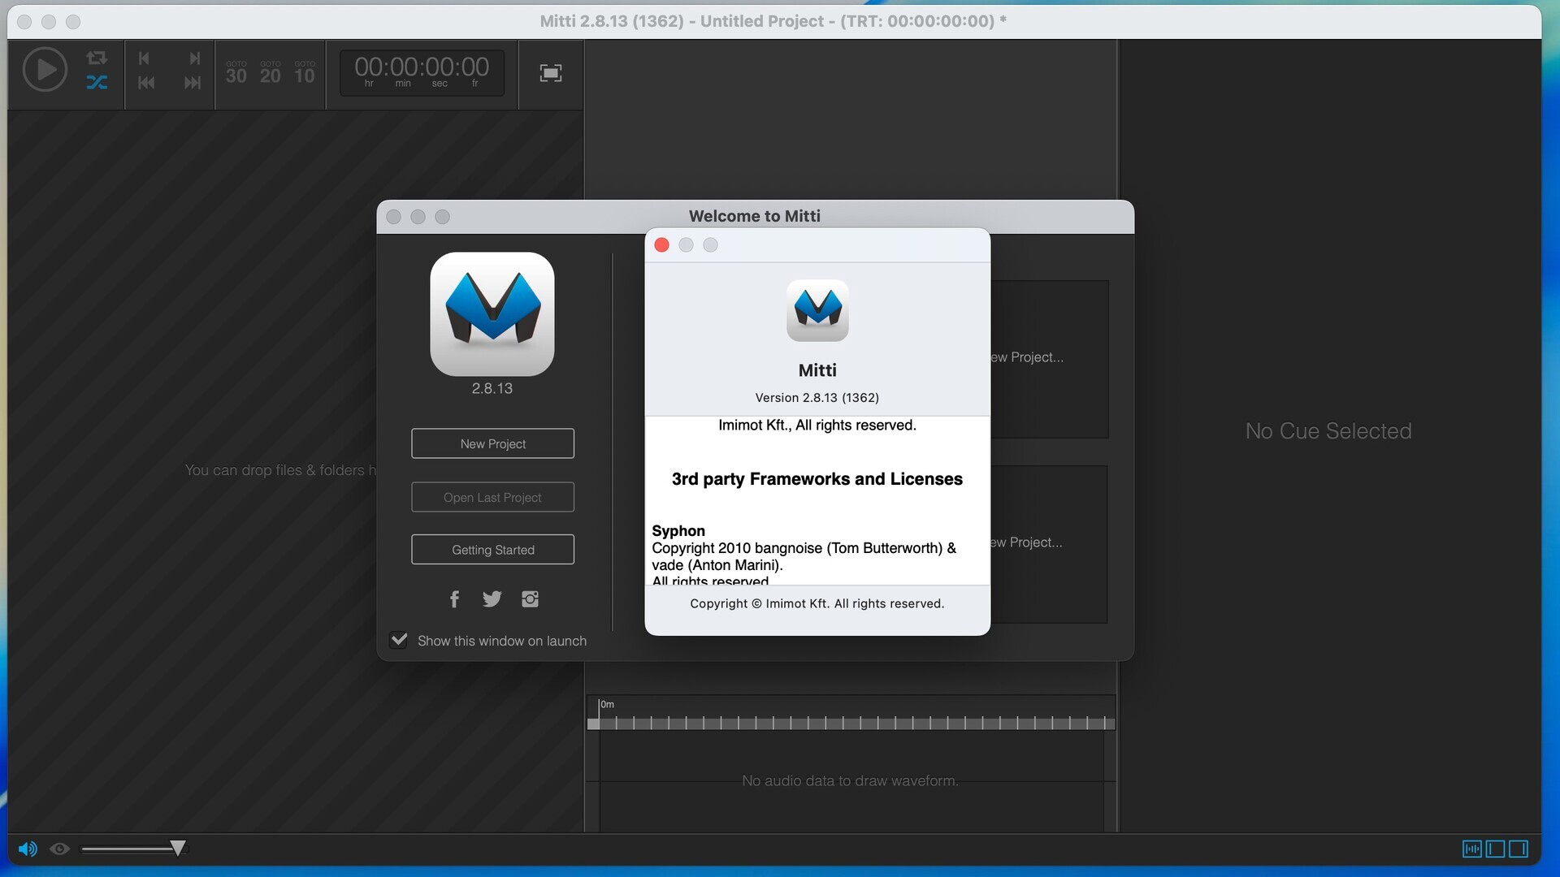Toggle the blue shuffle icon

pyautogui.click(x=97, y=82)
